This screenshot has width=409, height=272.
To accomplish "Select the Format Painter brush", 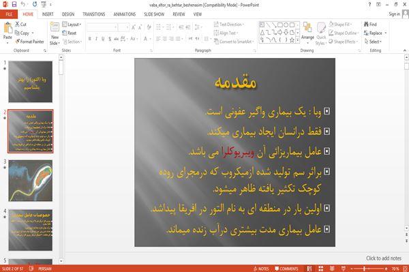I will [x=18, y=42].
